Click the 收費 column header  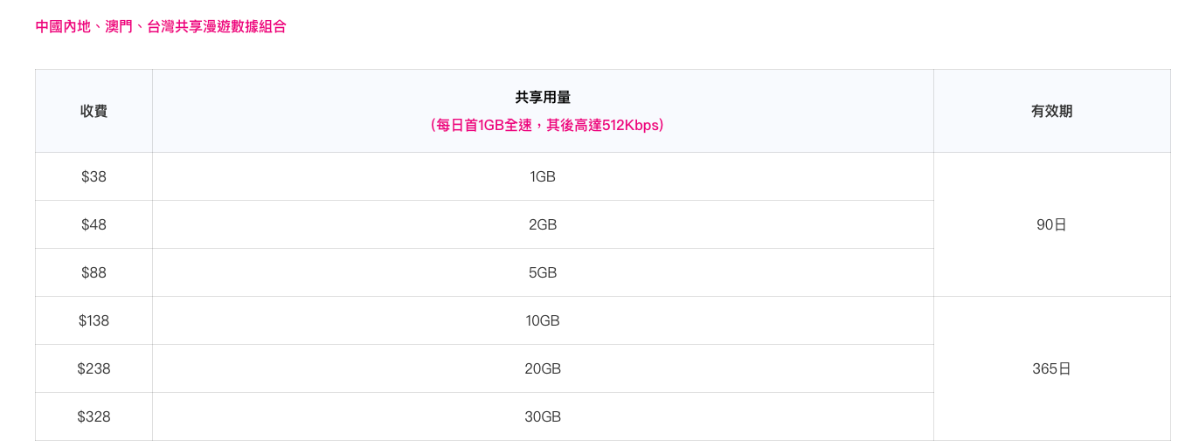coord(94,111)
